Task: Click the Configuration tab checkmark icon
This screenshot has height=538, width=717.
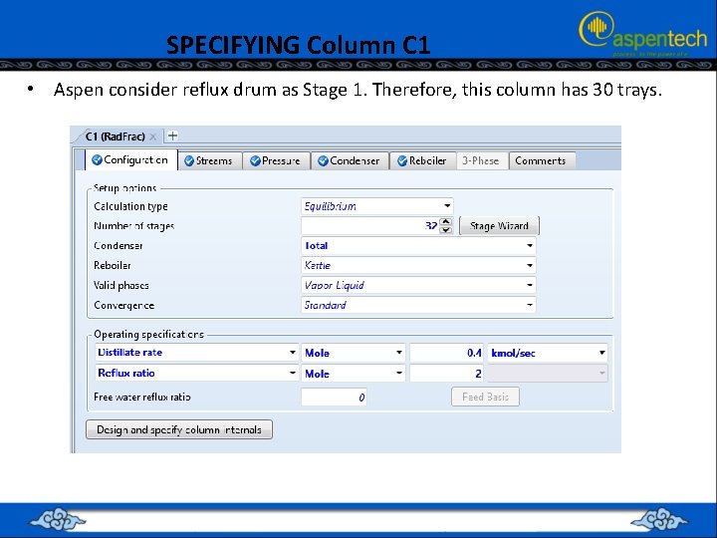Action: pos(97,159)
